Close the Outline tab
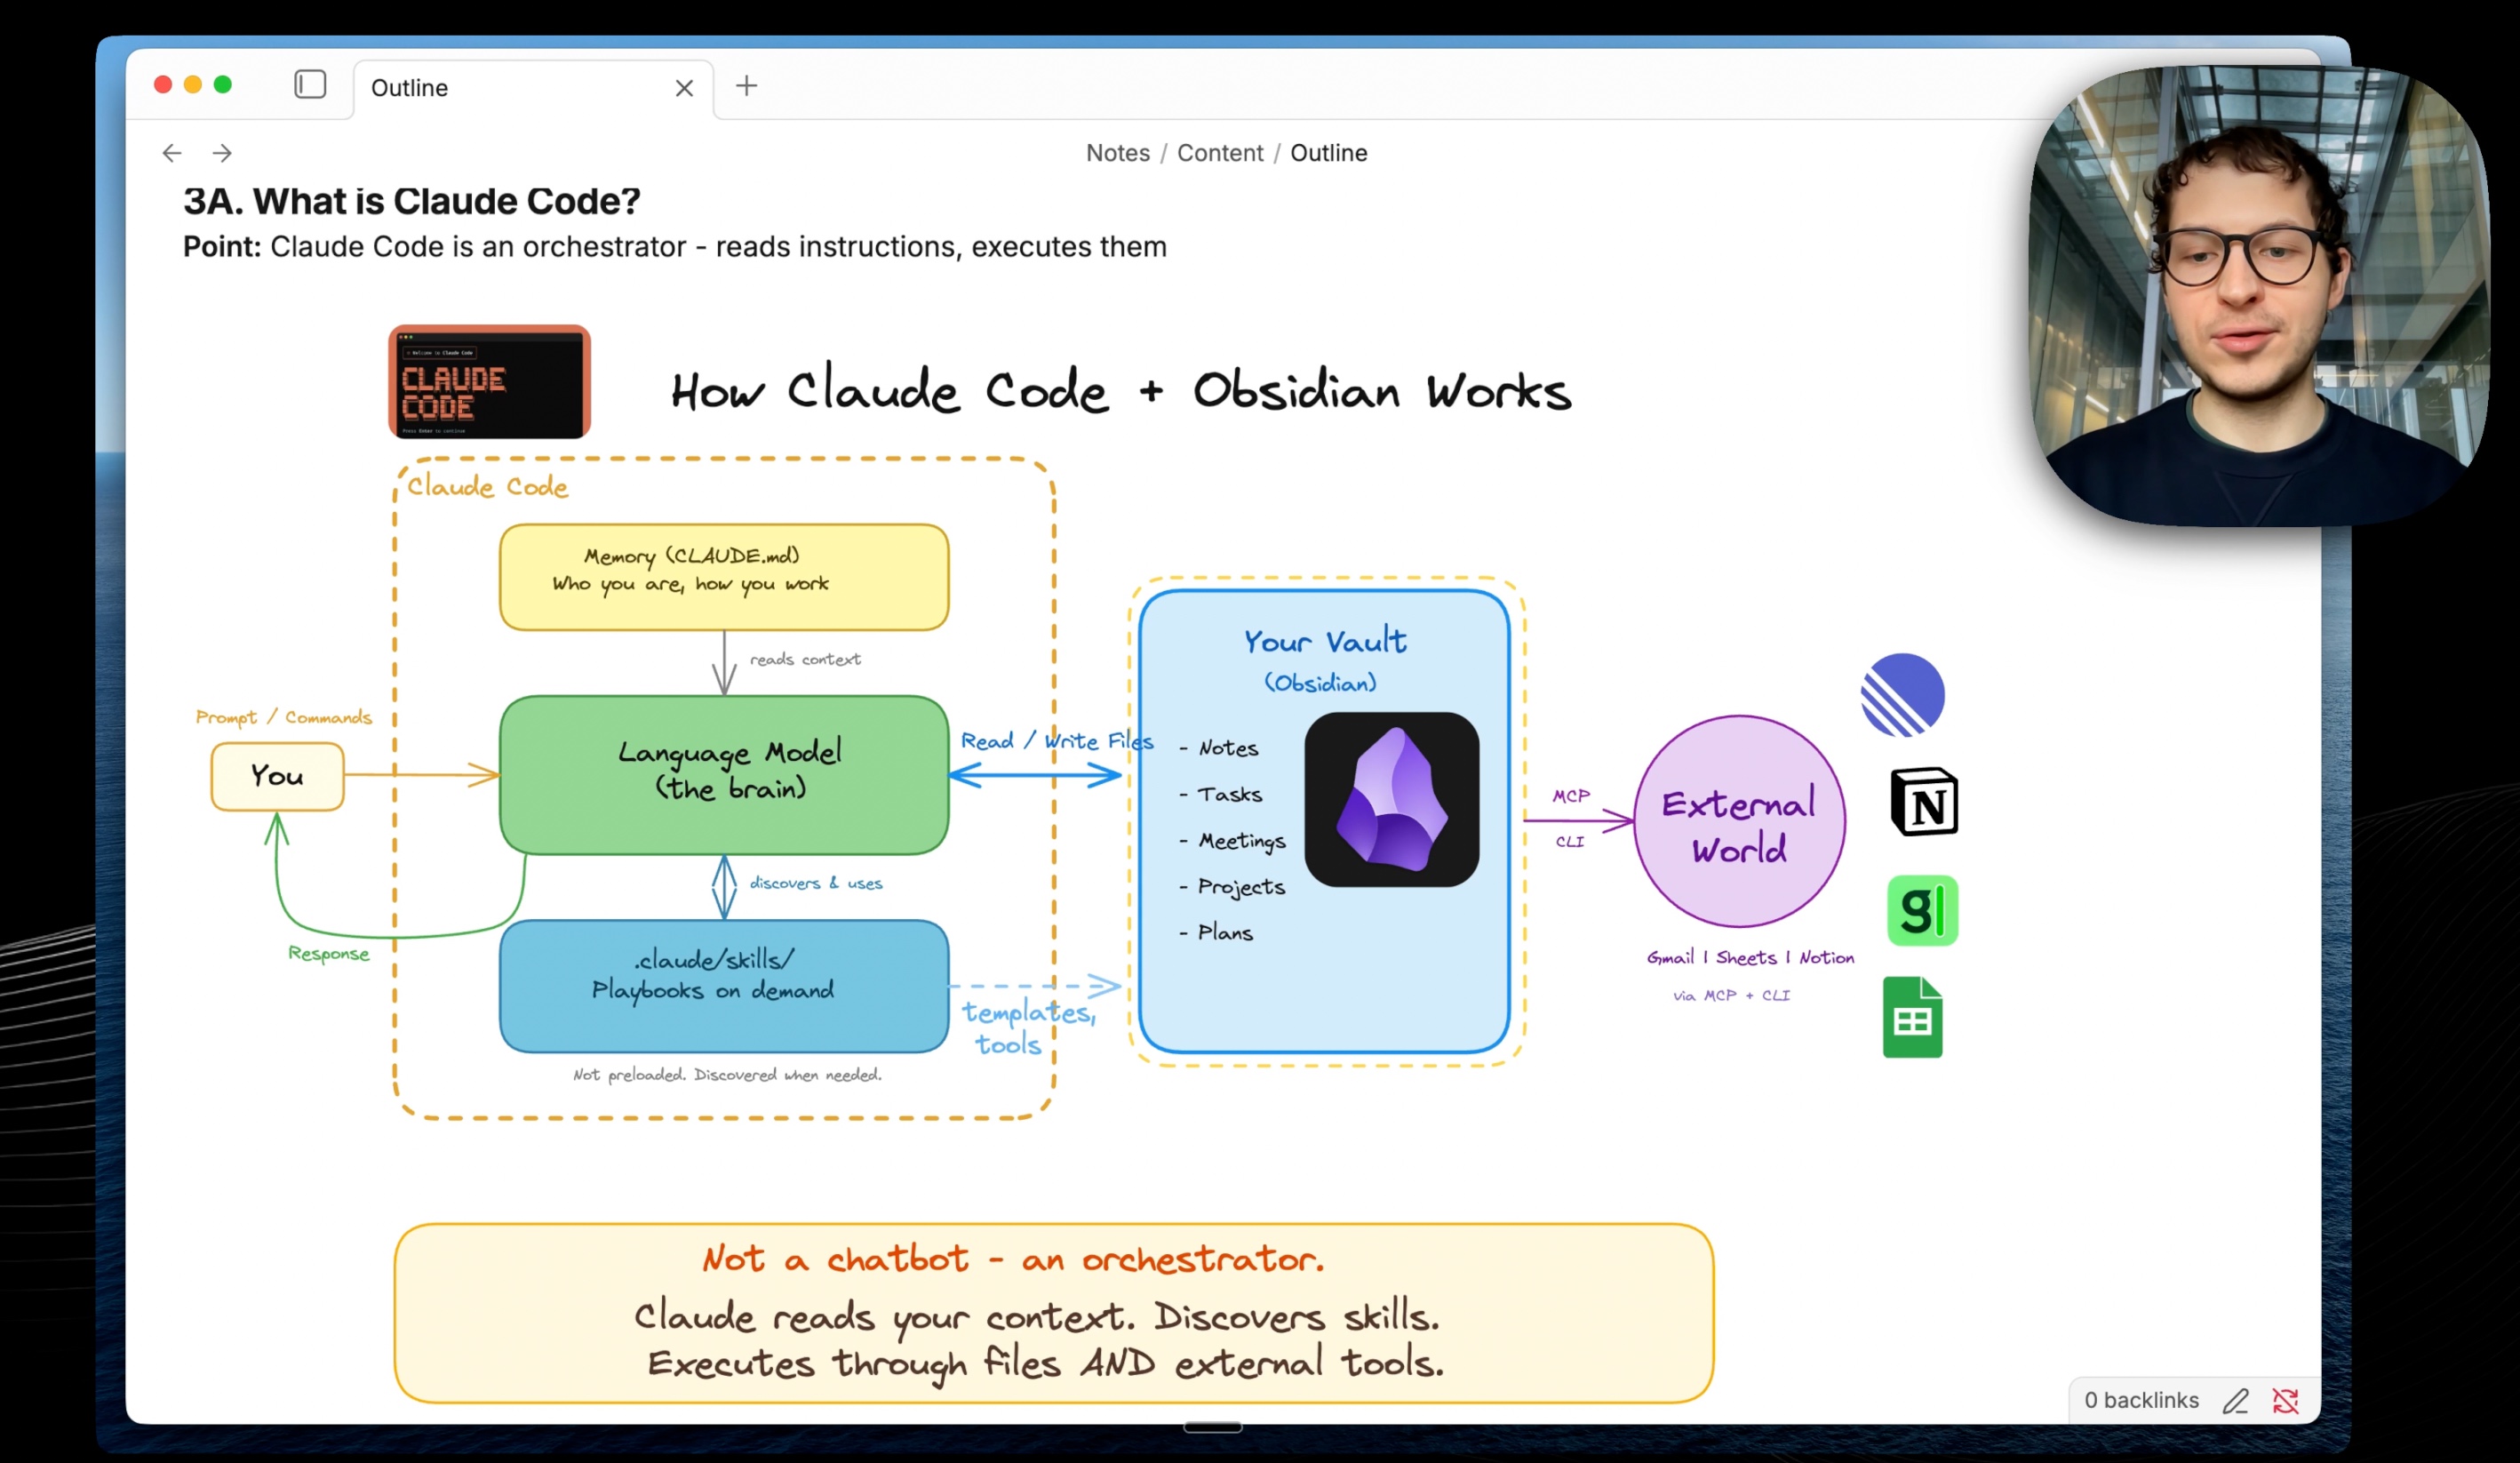The height and width of the screenshot is (1463, 2520). [683, 88]
